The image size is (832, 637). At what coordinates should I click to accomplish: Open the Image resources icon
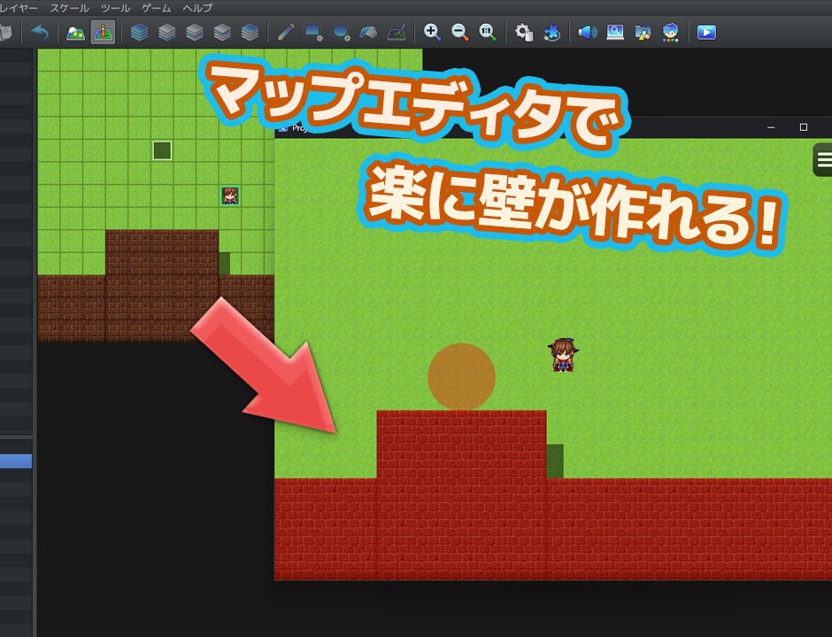click(643, 33)
